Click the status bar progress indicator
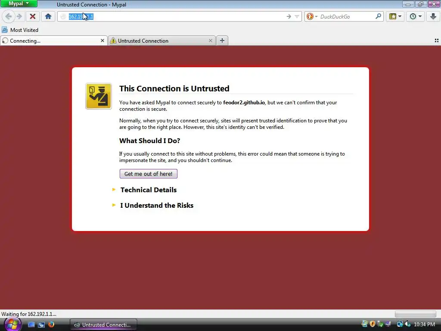Screen dimensions: 441x331 pyautogui.click(x=416, y=314)
